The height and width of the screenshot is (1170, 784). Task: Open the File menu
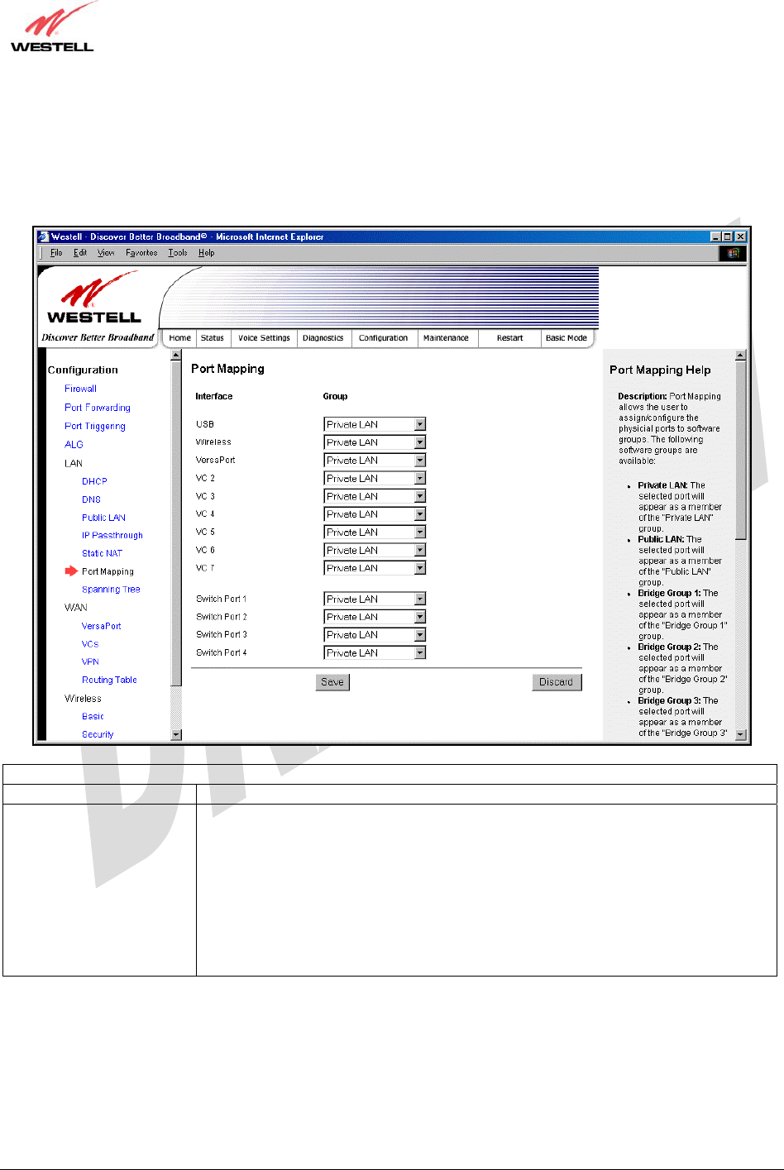click(56, 253)
